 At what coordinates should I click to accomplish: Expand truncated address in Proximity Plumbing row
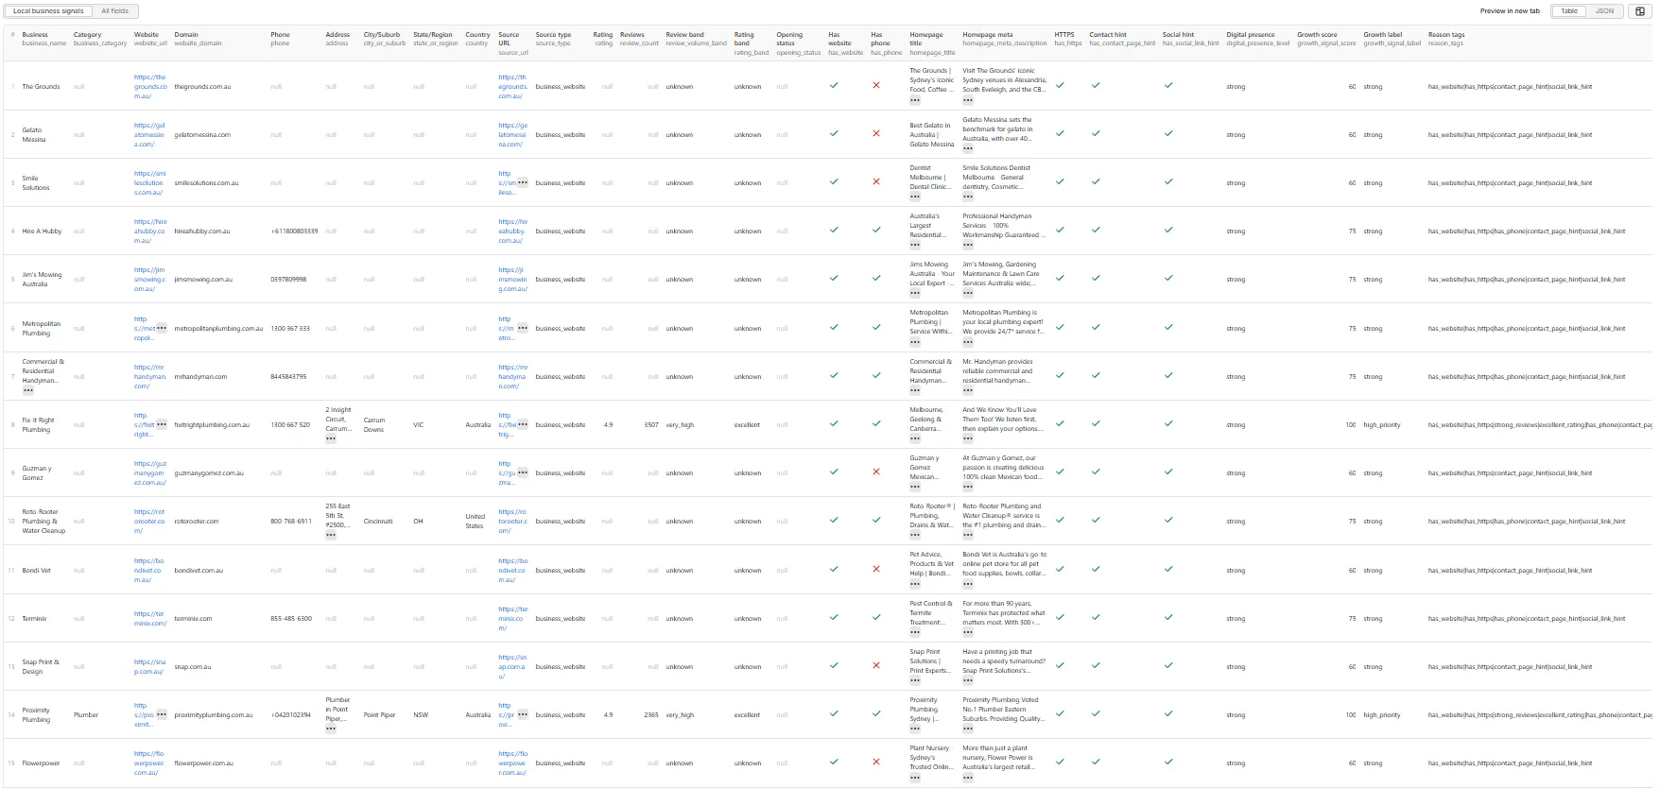pos(331,729)
